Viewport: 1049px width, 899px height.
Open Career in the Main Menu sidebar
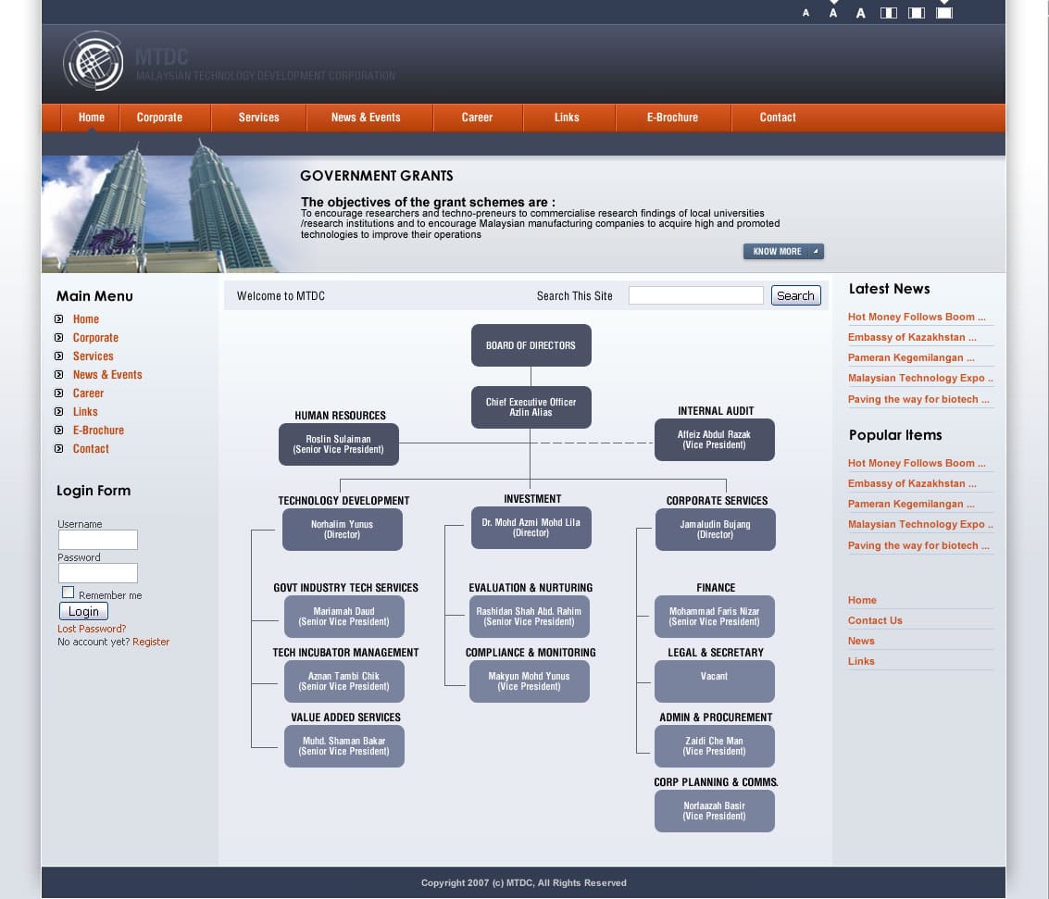[88, 393]
